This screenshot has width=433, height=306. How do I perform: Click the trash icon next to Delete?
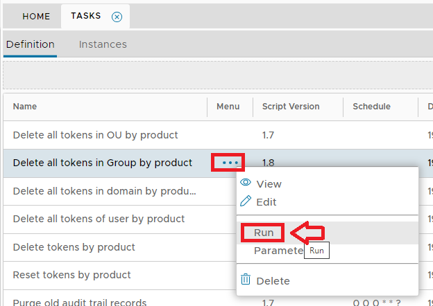click(245, 280)
